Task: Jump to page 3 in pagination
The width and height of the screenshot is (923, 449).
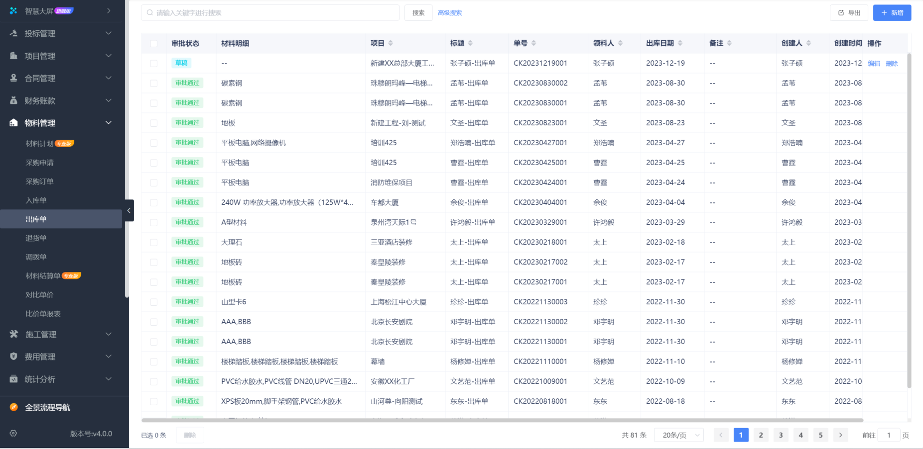Action: tap(781, 435)
